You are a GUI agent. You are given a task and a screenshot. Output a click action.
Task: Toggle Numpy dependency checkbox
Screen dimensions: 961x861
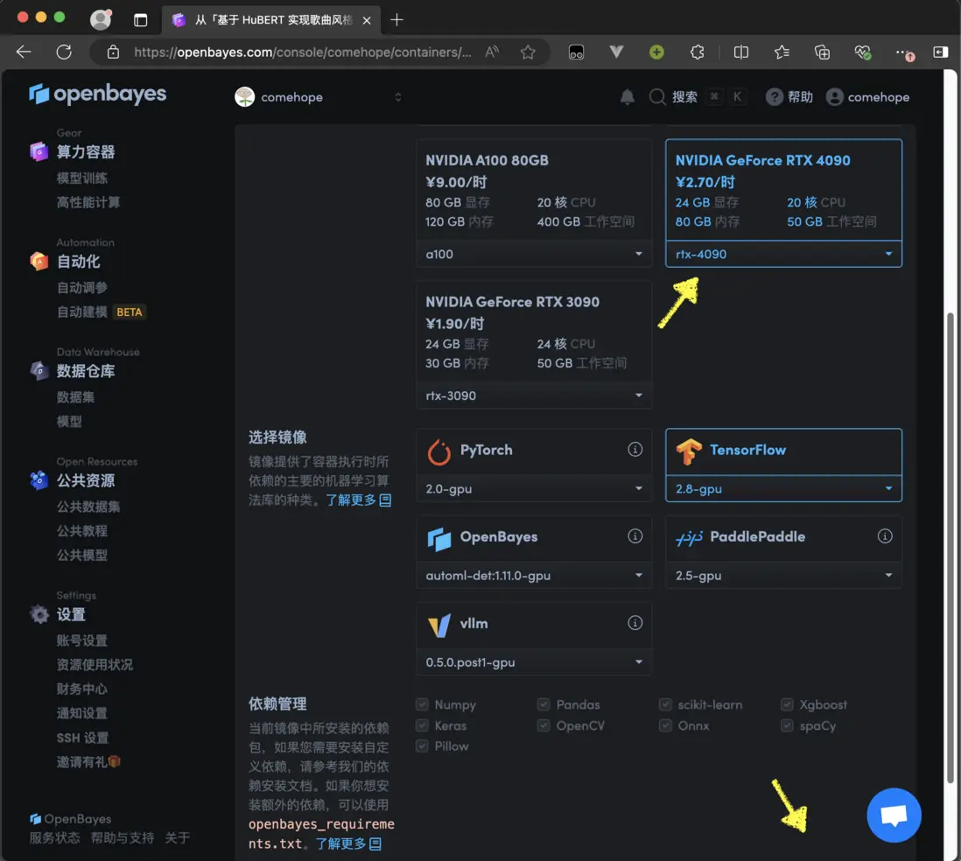click(422, 704)
